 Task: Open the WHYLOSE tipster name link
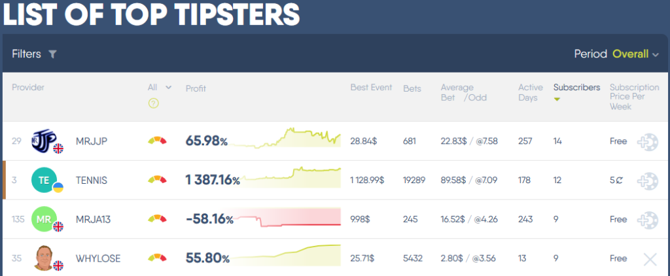[98, 258]
